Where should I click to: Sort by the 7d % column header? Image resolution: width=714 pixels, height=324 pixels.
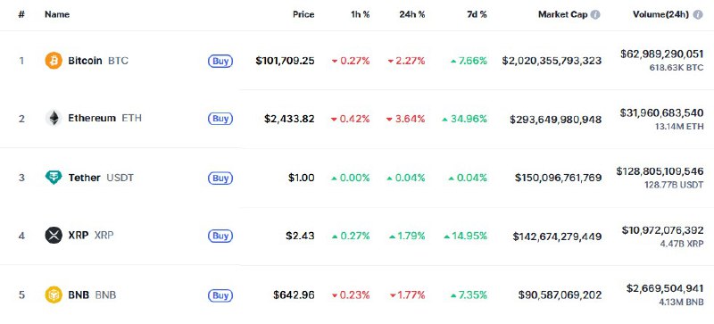point(477,14)
